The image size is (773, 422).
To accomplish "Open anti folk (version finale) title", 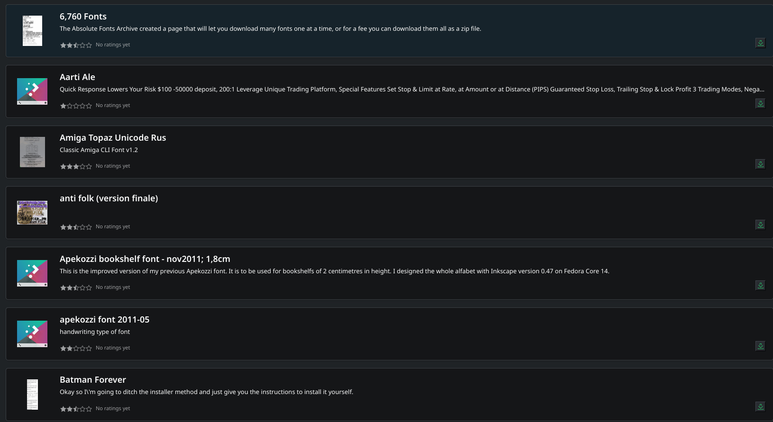I will click(x=109, y=198).
